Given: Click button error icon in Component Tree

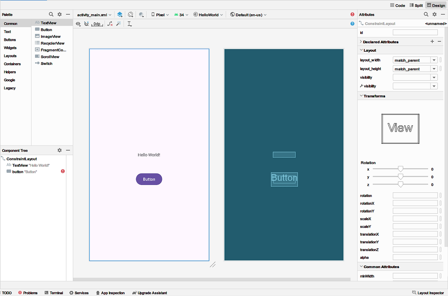Looking at the screenshot, I should click(63, 171).
